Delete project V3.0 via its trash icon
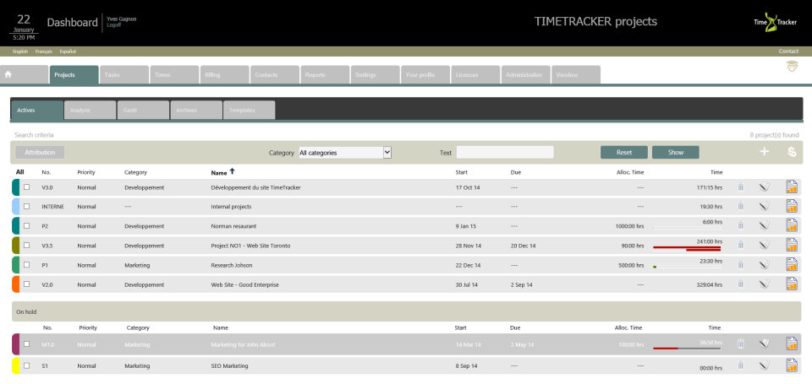The height and width of the screenshot is (384, 812). [x=741, y=187]
